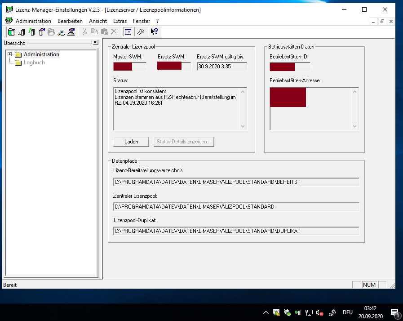Click the wrench settings toolbar icon
This screenshot has width=403, height=321.
(x=141, y=32)
